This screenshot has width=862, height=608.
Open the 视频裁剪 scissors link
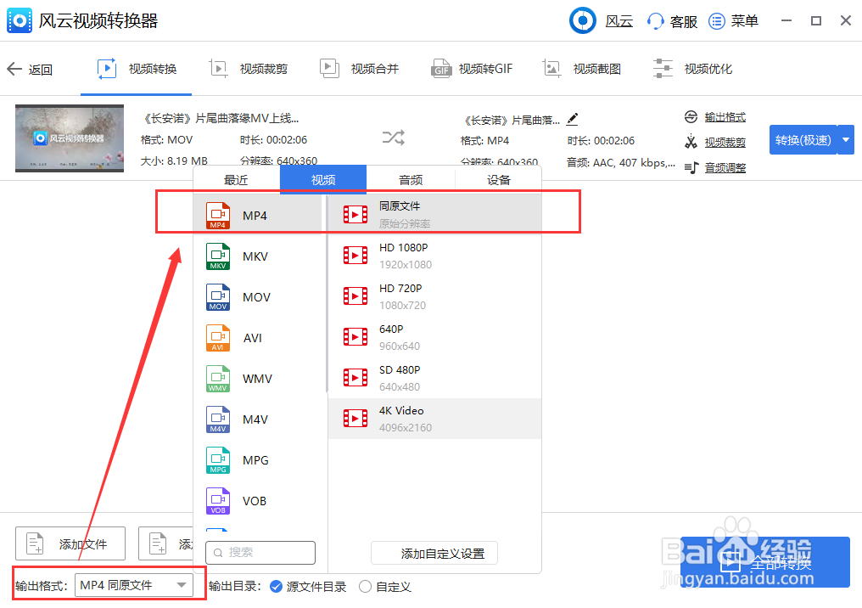(725, 143)
